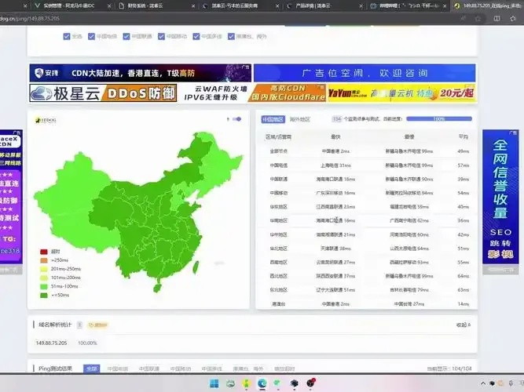Select the 中国多线 Ping results filter tab
The height and width of the screenshot is (392, 524).
tap(212, 368)
